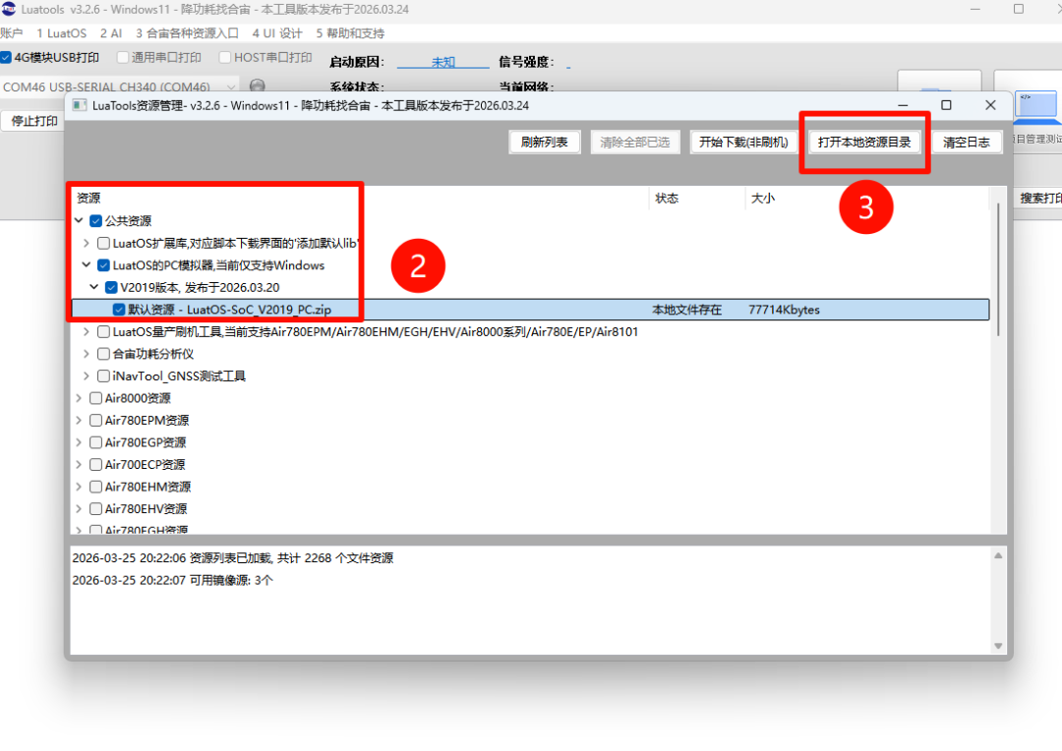1062x751 pixels.
Task: Expand the Air700ECP资源 node
Action: [80, 465]
